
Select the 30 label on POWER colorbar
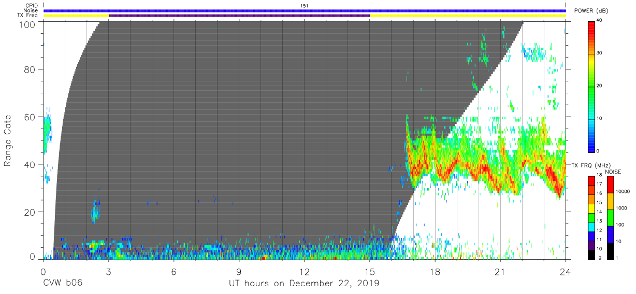tap(599, 53)
